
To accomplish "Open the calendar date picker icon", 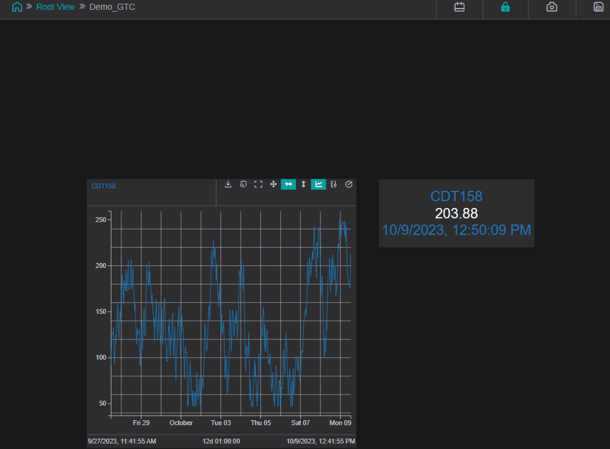I will (459, 7).
